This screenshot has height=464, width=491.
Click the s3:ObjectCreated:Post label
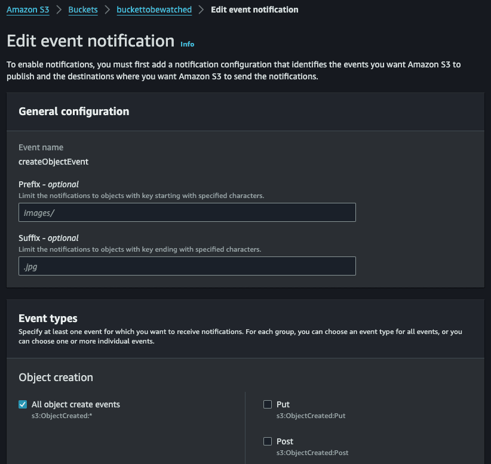(313, 453)
